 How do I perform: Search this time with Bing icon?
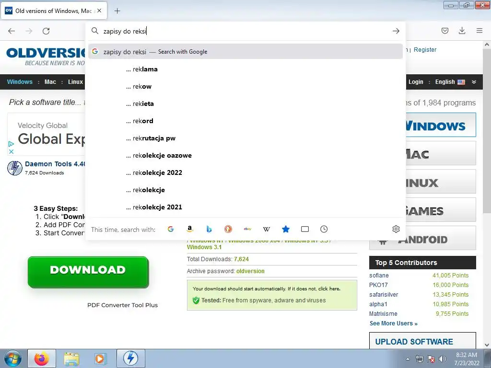point(209,229)
